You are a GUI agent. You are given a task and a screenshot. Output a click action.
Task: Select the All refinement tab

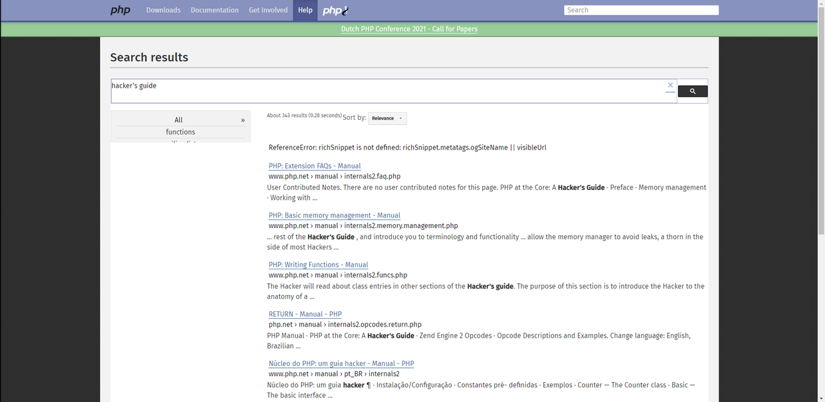pyautogui.click(x=179, y=120)
